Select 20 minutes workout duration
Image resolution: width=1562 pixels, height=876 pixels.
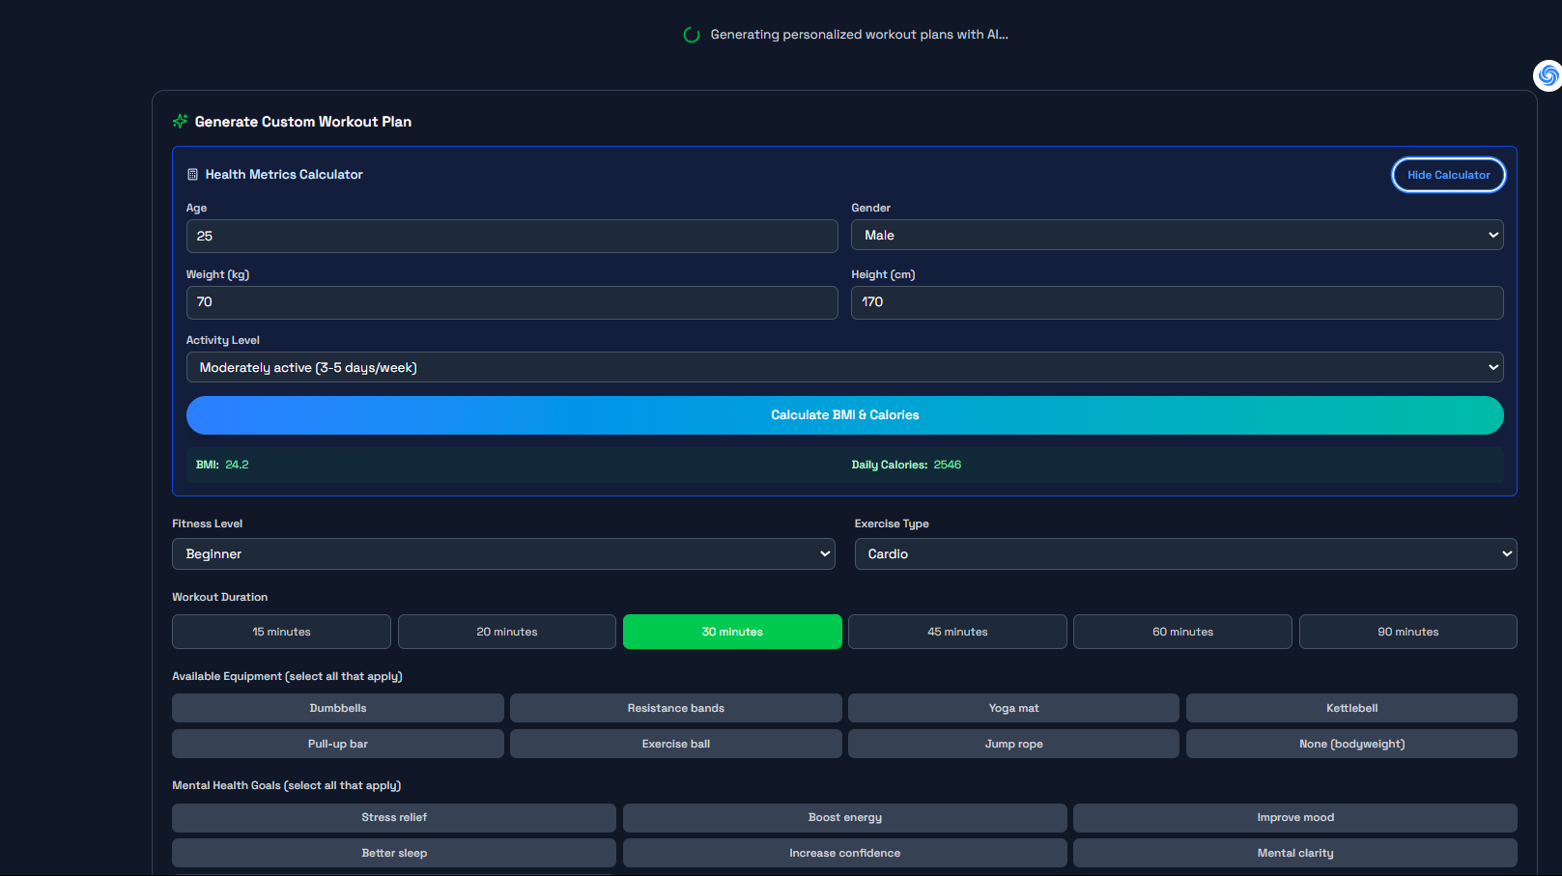coord(507,632)
